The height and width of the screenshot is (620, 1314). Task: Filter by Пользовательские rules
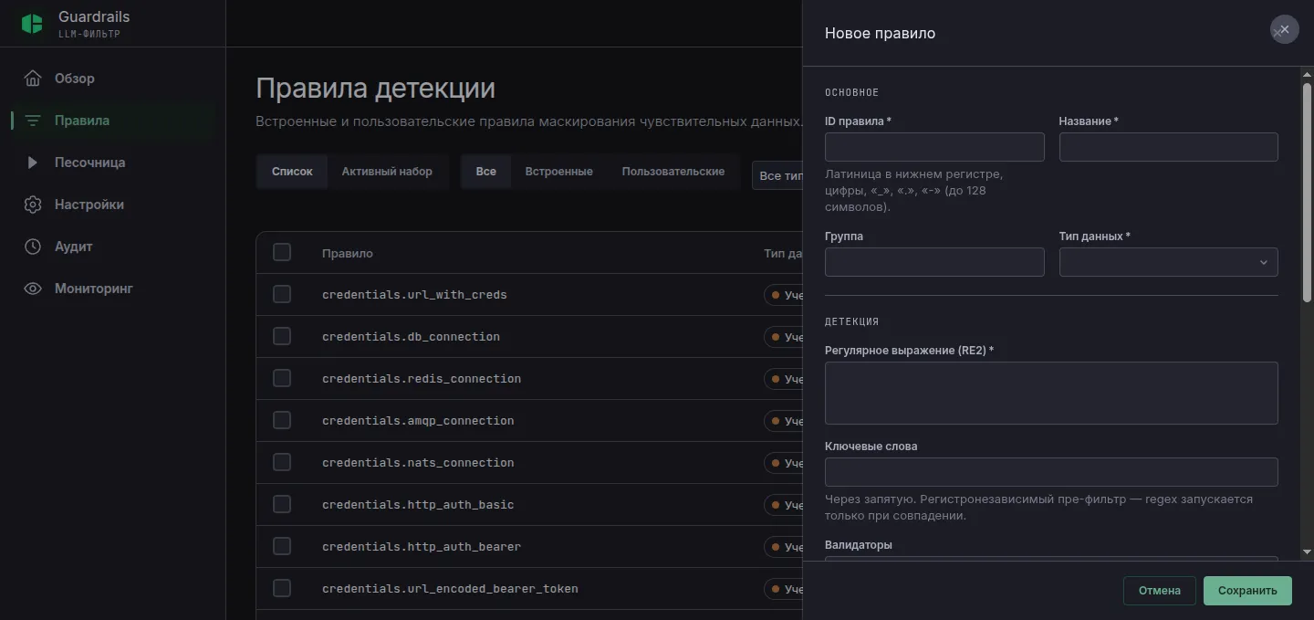[x=673, y=172]
